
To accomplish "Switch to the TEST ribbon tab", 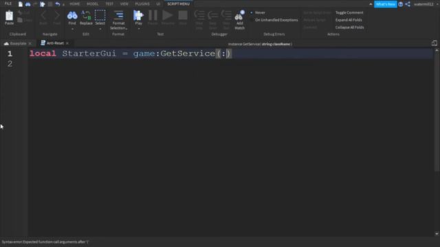I will point(109,4).
